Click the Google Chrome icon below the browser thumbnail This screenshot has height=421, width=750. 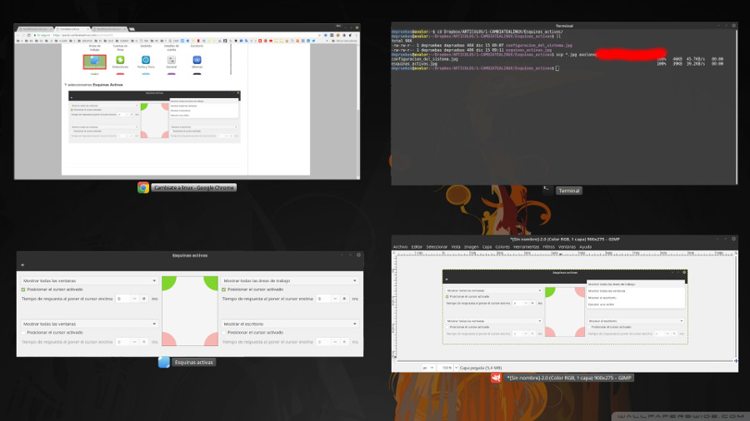pyautogui.click(x=143, y=187)
